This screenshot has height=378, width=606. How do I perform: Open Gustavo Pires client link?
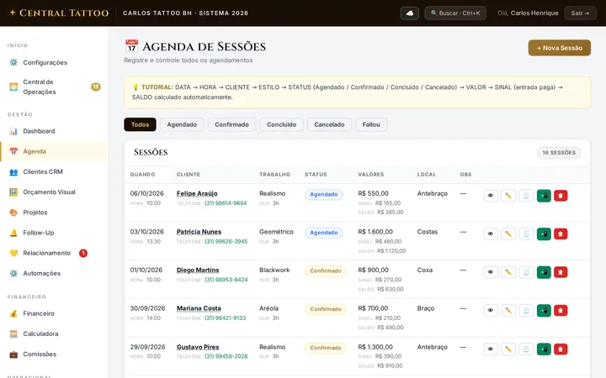click(x=198, y=347)
